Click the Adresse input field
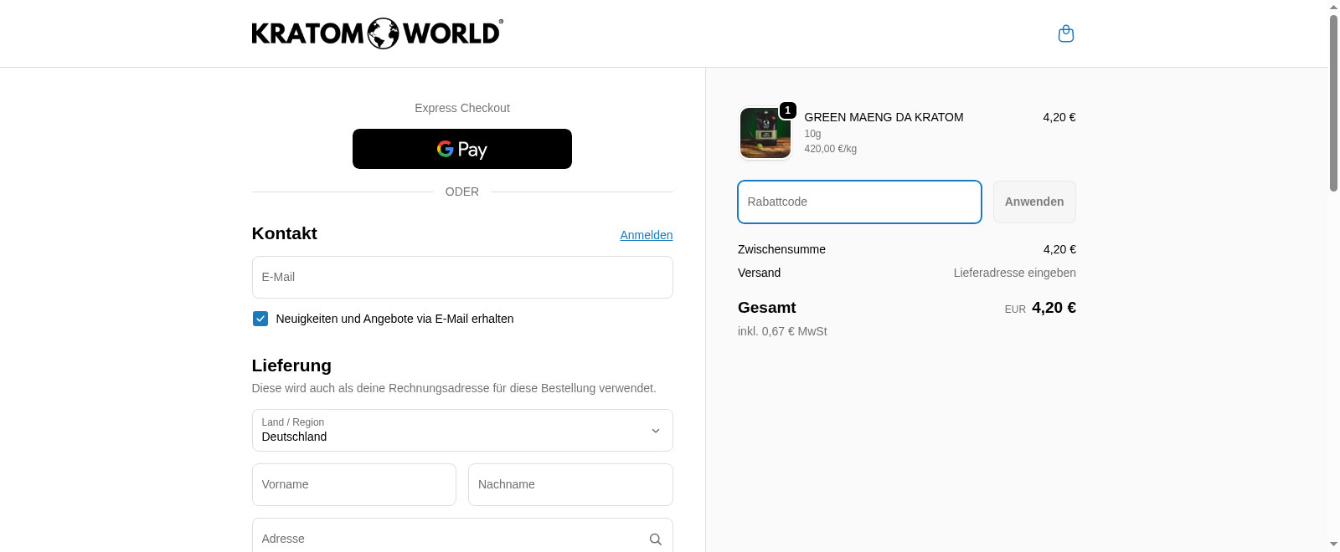 [x=462, y=535]
